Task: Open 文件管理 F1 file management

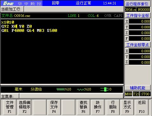Action: click(x=9, y=107)
